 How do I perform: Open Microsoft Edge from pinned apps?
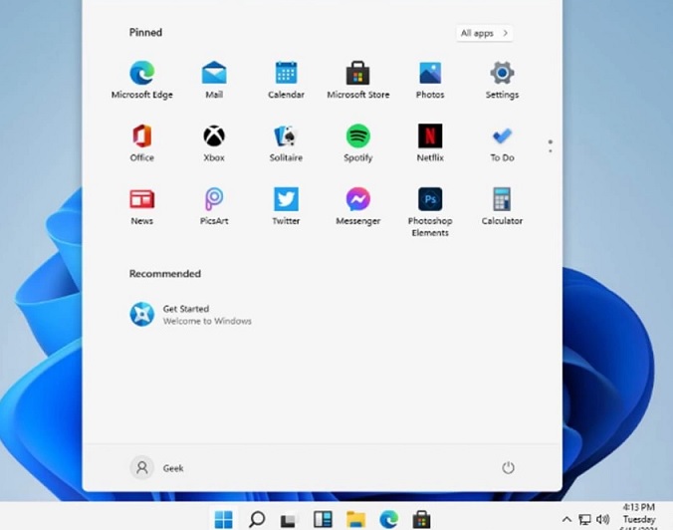tap(142, 80)
